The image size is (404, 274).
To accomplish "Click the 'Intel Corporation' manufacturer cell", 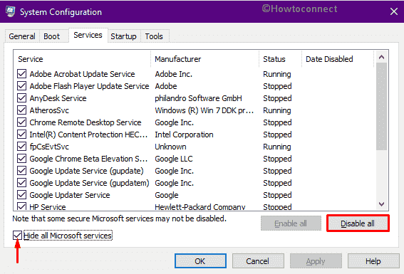I will (x=184, y=135).
